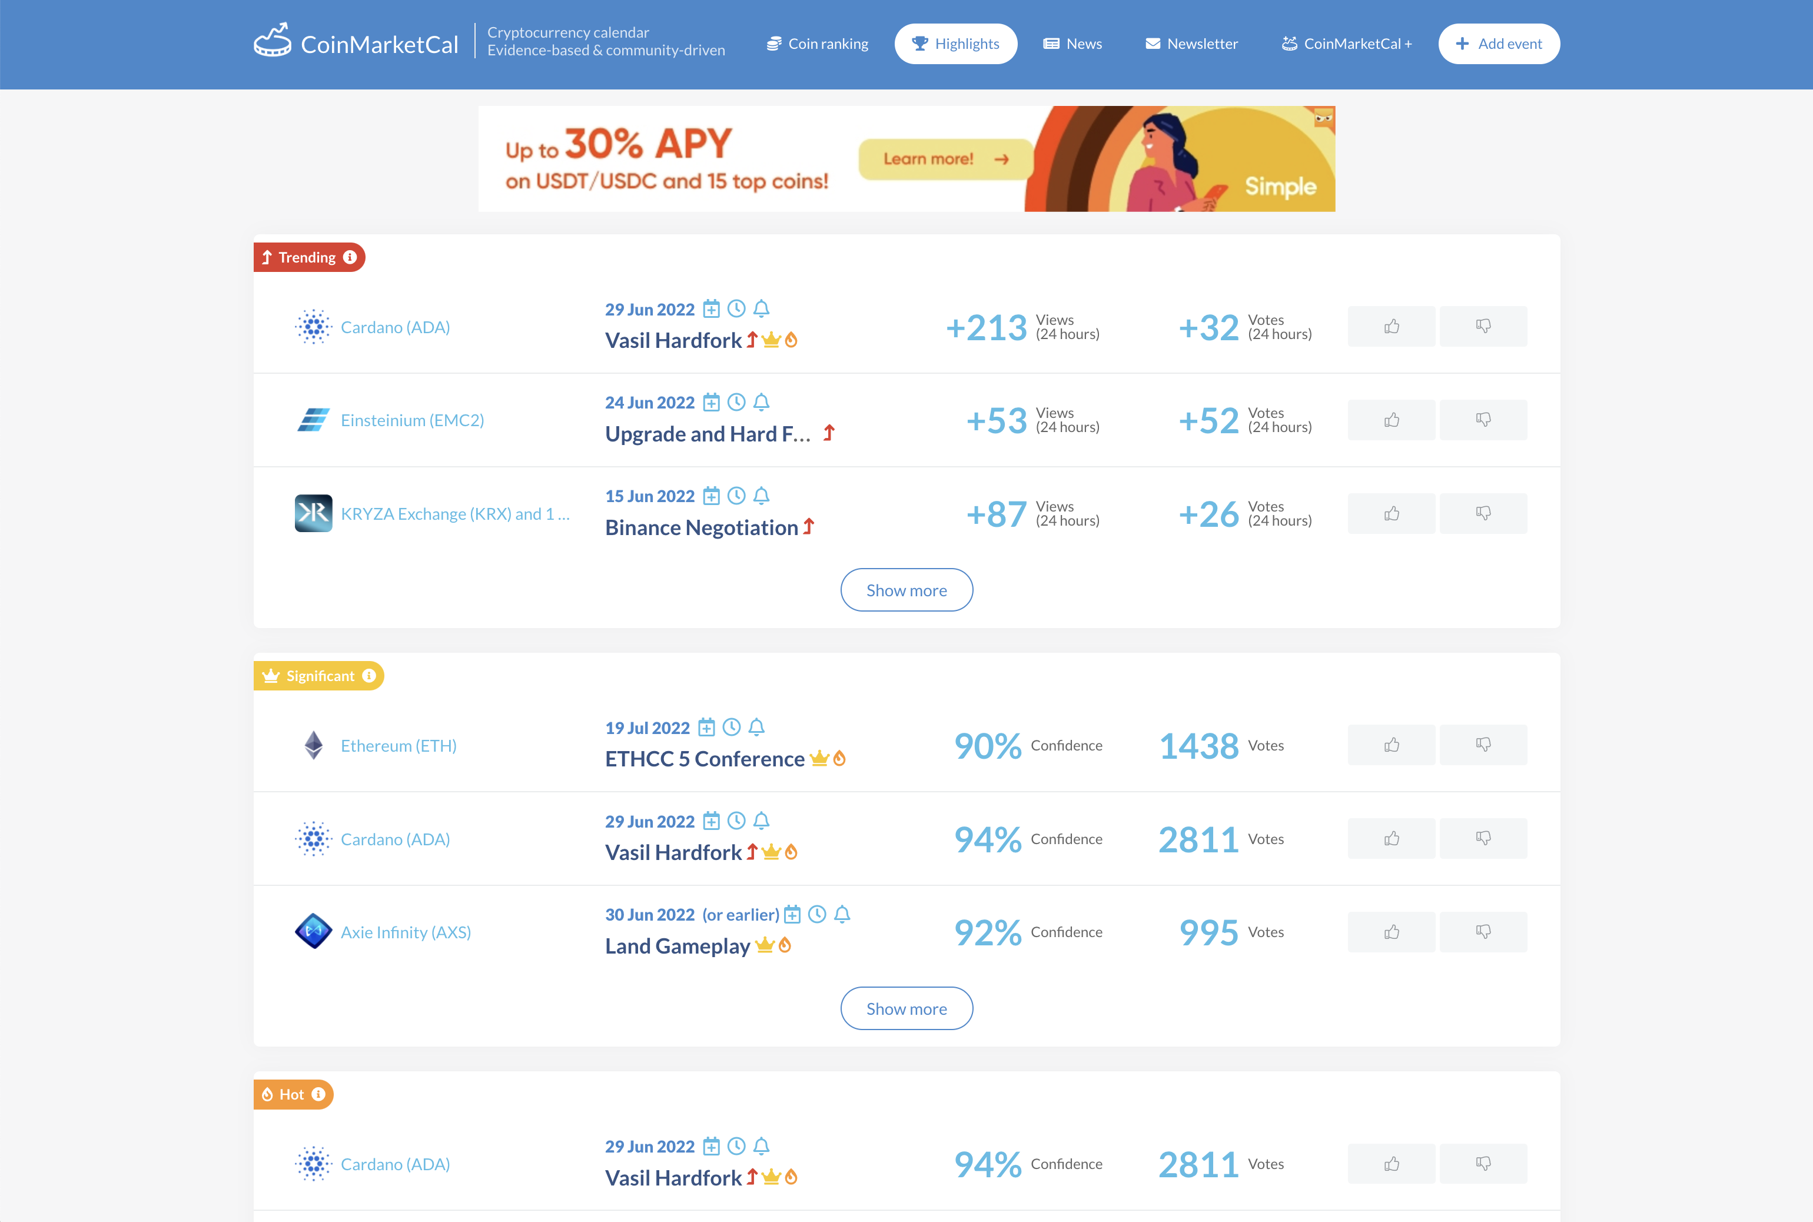Thumbs down KRYZA Binance Negotiation
The width and height of the screenshot is (1813, 1222).
(x=1483, y=514)
